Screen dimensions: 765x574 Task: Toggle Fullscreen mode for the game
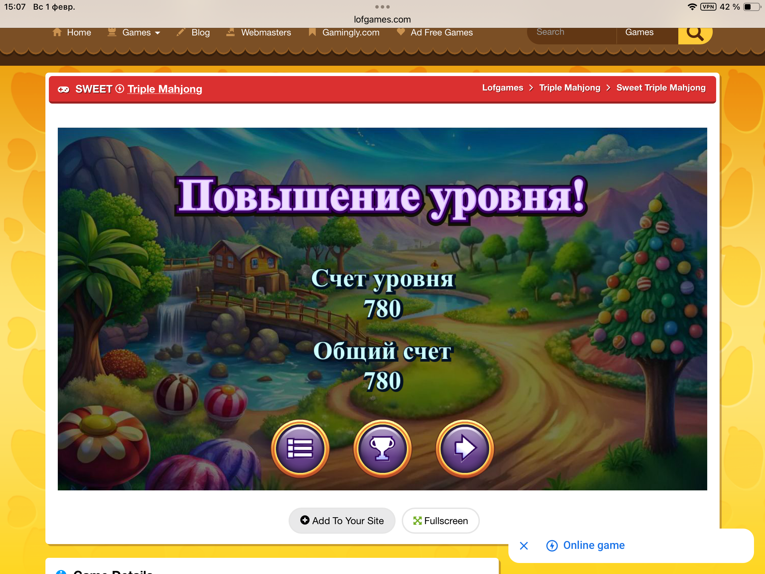(x=440, y=520)
